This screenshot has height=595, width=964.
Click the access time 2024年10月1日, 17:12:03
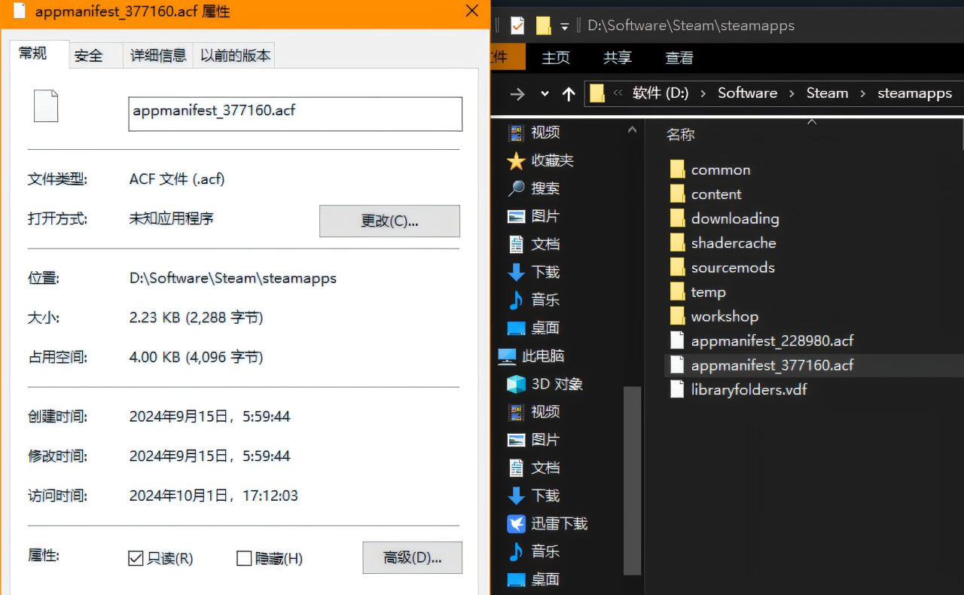point(214,496)
